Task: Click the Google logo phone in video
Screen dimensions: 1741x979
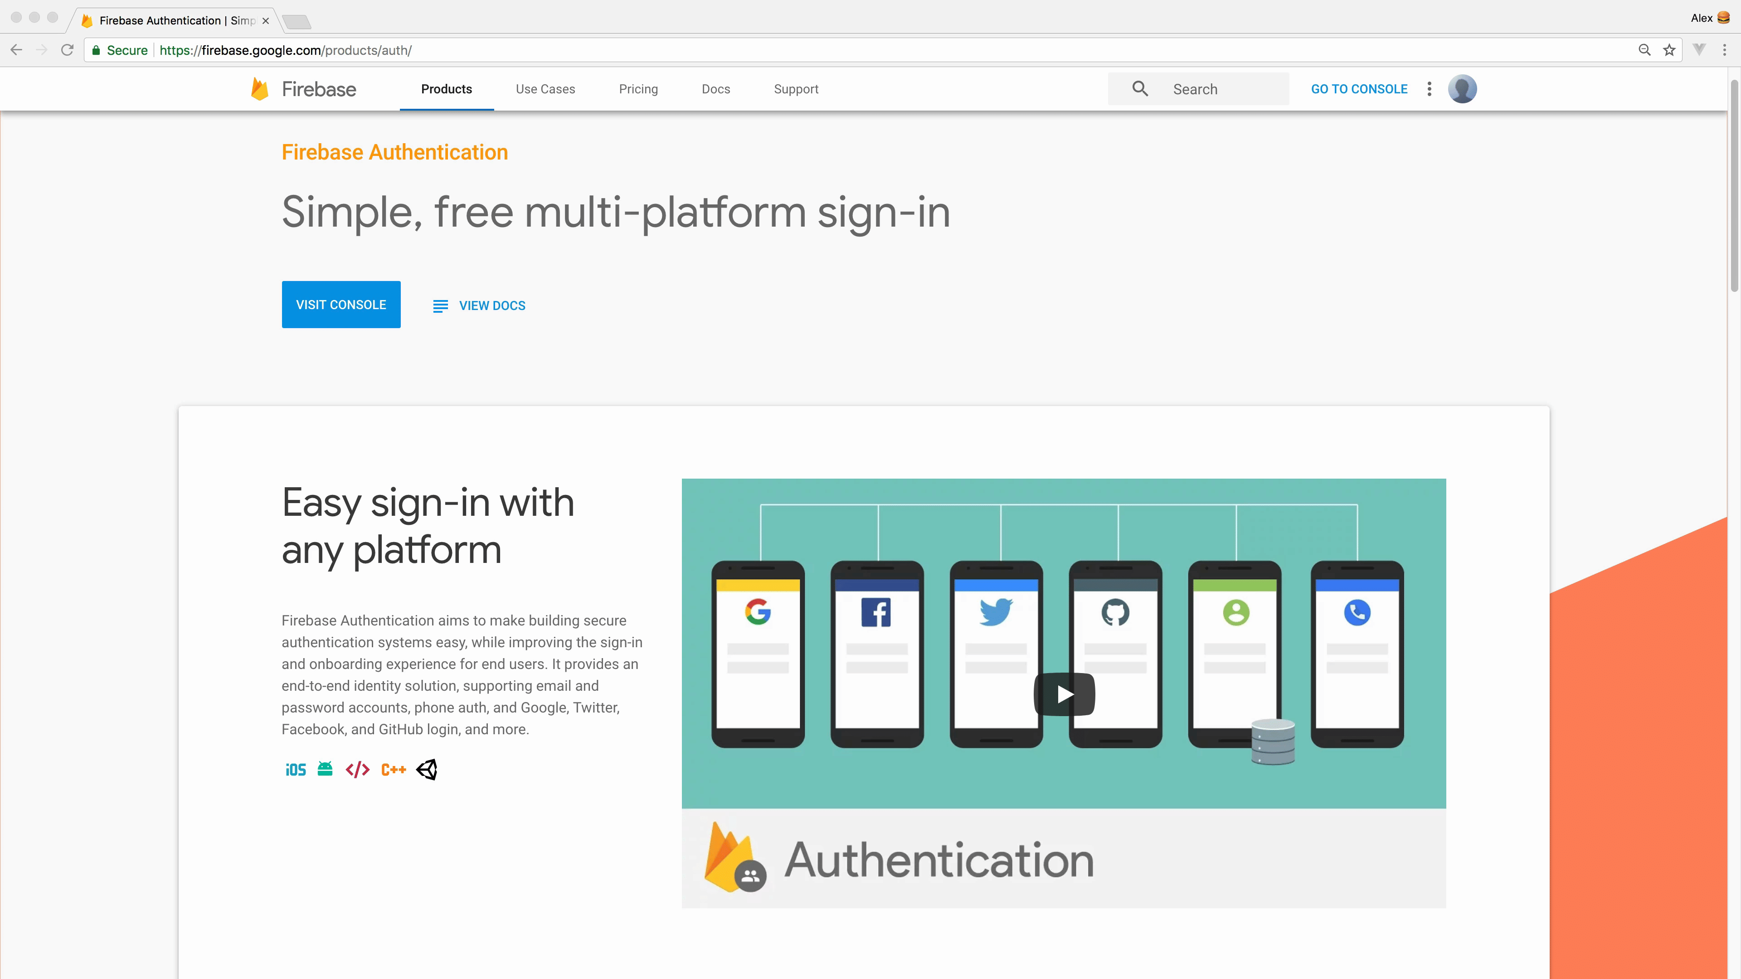Action: tap(758, 654)
